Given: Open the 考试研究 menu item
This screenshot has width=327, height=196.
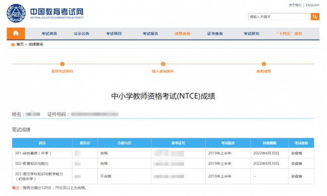Looking at the screenshot, I should coord(252,34).
